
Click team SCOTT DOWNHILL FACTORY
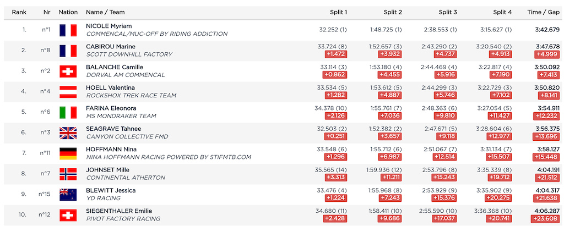coord(129,54)
